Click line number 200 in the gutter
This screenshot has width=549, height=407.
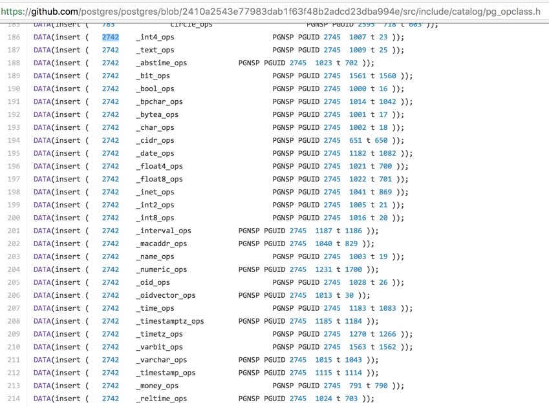click(14, 218)
